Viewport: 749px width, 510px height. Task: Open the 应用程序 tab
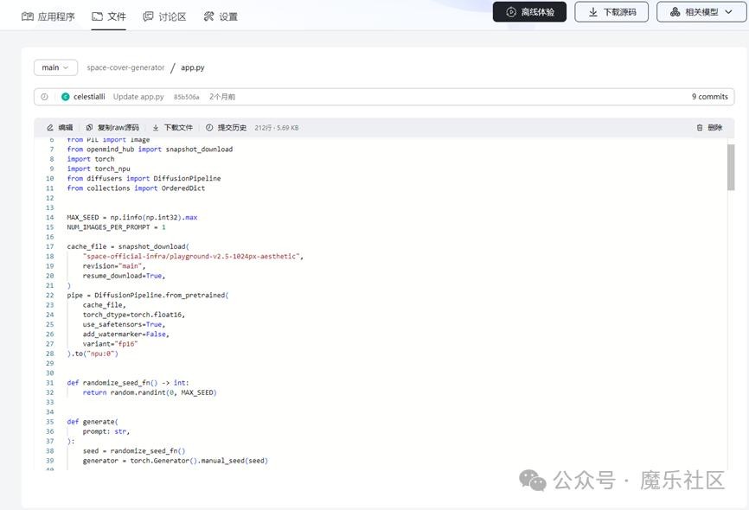(x=48, y=16)
